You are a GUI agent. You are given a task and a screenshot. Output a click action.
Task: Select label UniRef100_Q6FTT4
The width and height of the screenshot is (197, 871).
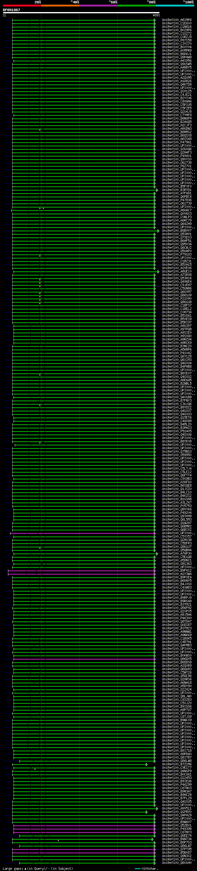[177, 476]
